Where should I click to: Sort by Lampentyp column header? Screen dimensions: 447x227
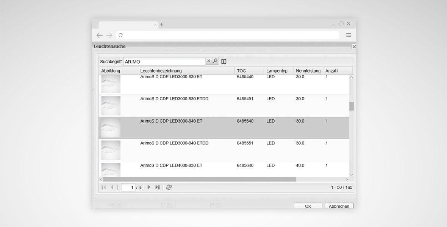[x=279, y=71]
